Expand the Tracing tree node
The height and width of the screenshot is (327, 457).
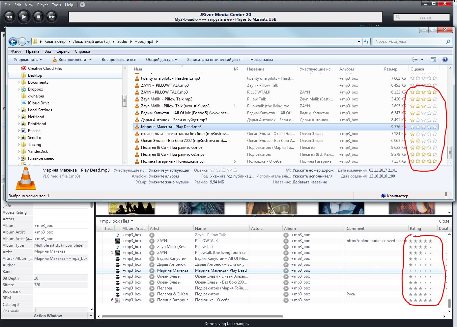pyautogui.click(x=19, y=145)
